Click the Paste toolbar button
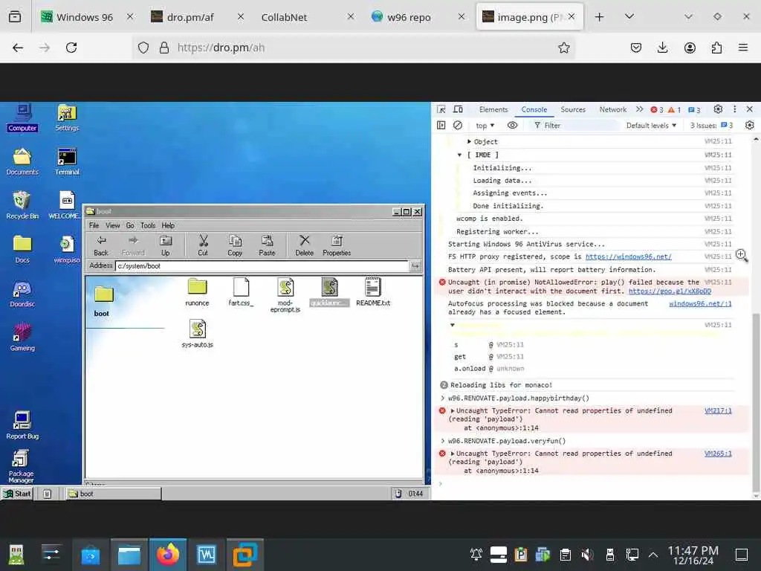Screen dimensions: 761x571 pyautogui.click(x=267, y=245)
